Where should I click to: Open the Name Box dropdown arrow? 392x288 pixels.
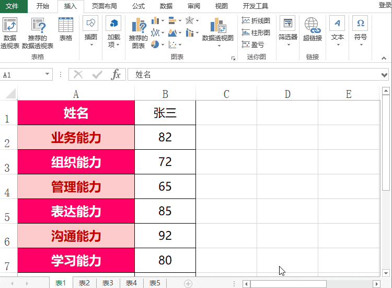click(47, 74)
